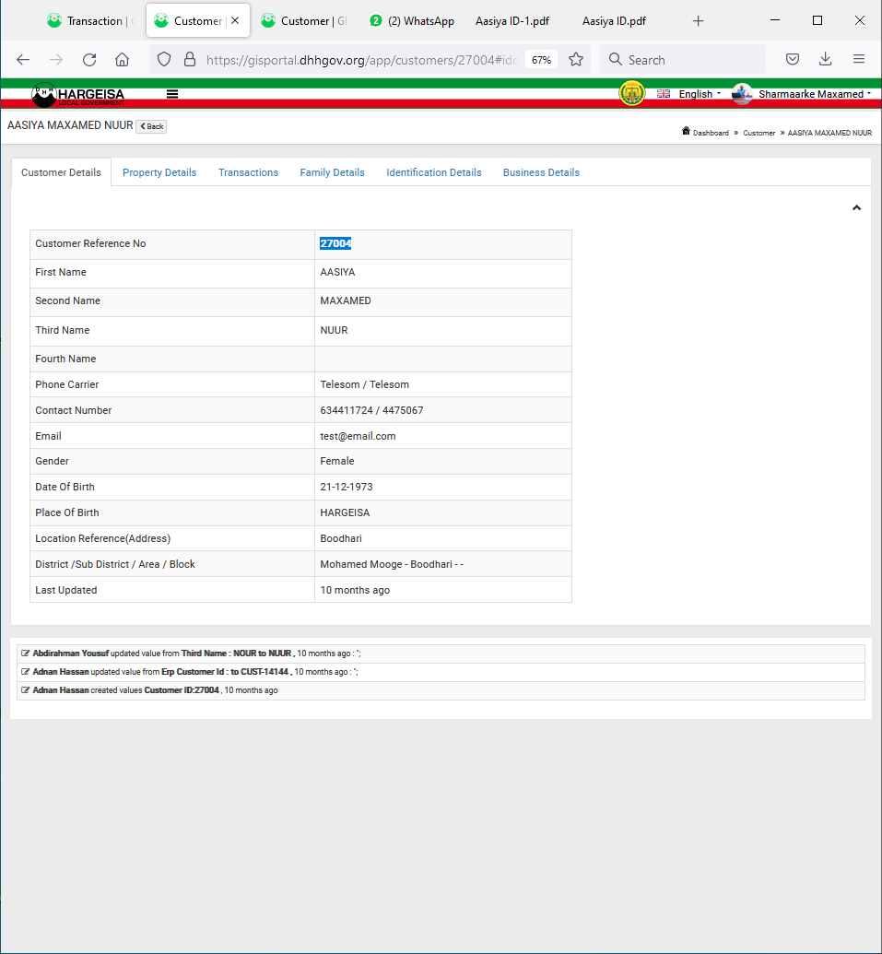
Task: Click the browser forward arrow
Action: click(56, 60)
